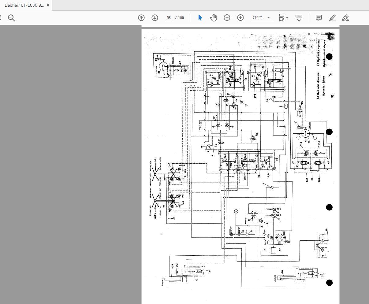Select the highlighter pen tool

tap(332, 18)
